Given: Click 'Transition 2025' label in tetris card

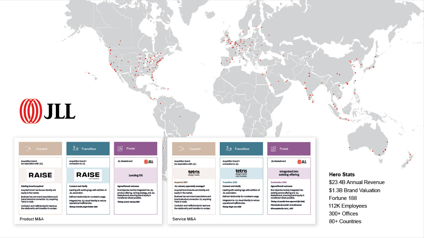Looking at the screenshot, I should [x=230, y=182].
